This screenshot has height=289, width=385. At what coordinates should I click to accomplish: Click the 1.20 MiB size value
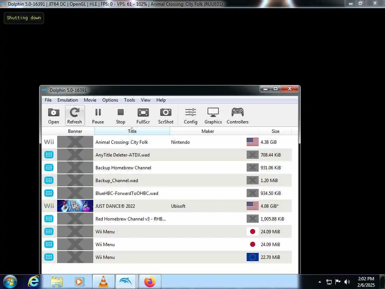coord(269,180)
